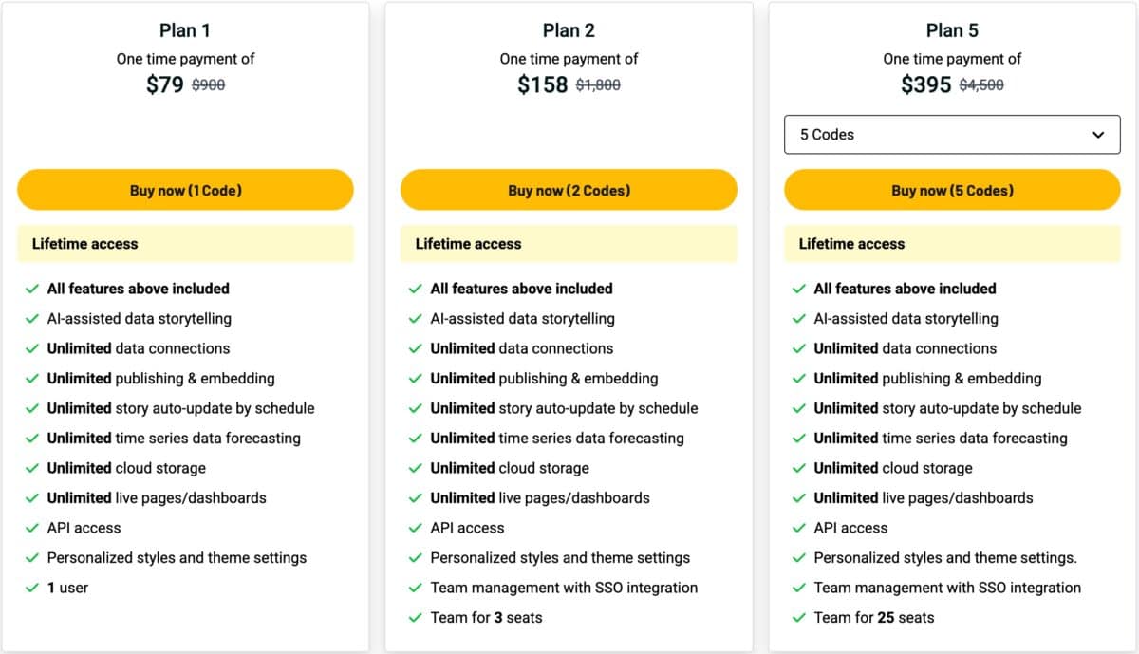Click the Plan 2 heading
The image size is (1139, 654).
[569, 30]
